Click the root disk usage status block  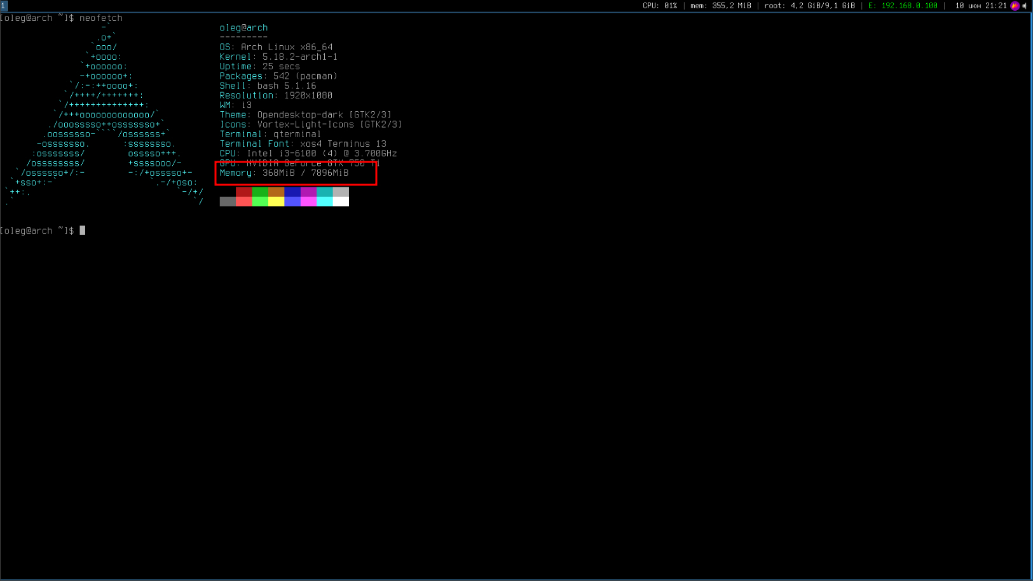point(810,6)
